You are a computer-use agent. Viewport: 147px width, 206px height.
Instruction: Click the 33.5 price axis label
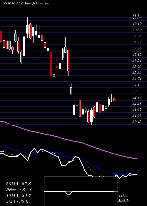(x=136, y=91)
